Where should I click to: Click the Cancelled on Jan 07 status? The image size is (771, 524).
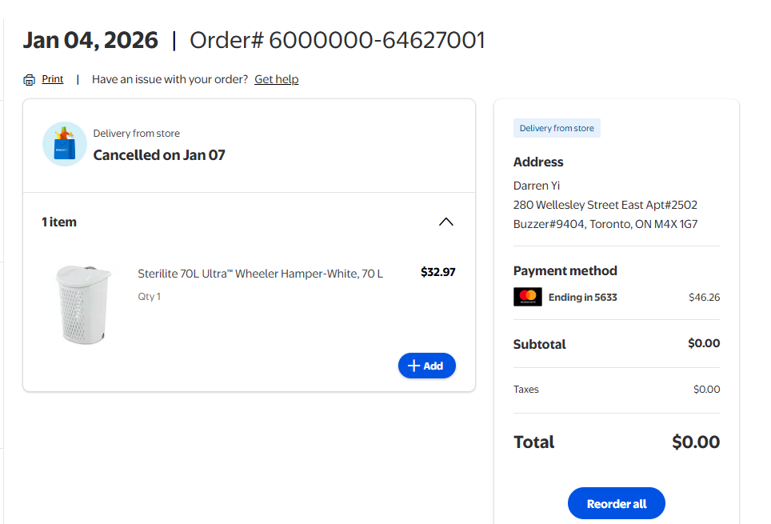(159, 155)
